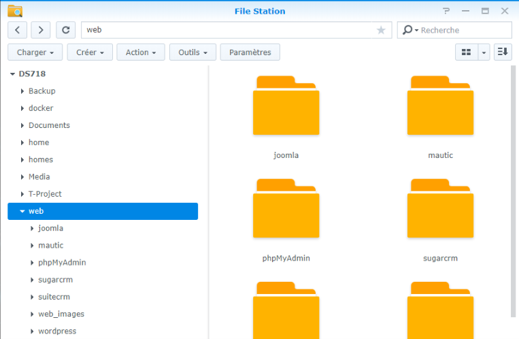
Task: Click the search magnifier icon
Action: point(407,30)
